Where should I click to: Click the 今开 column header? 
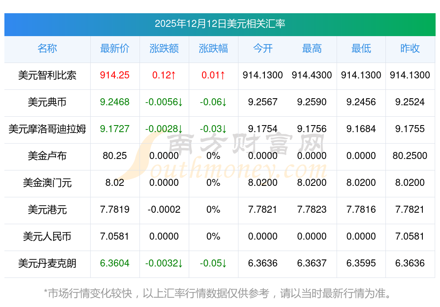pyautogui.click(x=263, y=48)
